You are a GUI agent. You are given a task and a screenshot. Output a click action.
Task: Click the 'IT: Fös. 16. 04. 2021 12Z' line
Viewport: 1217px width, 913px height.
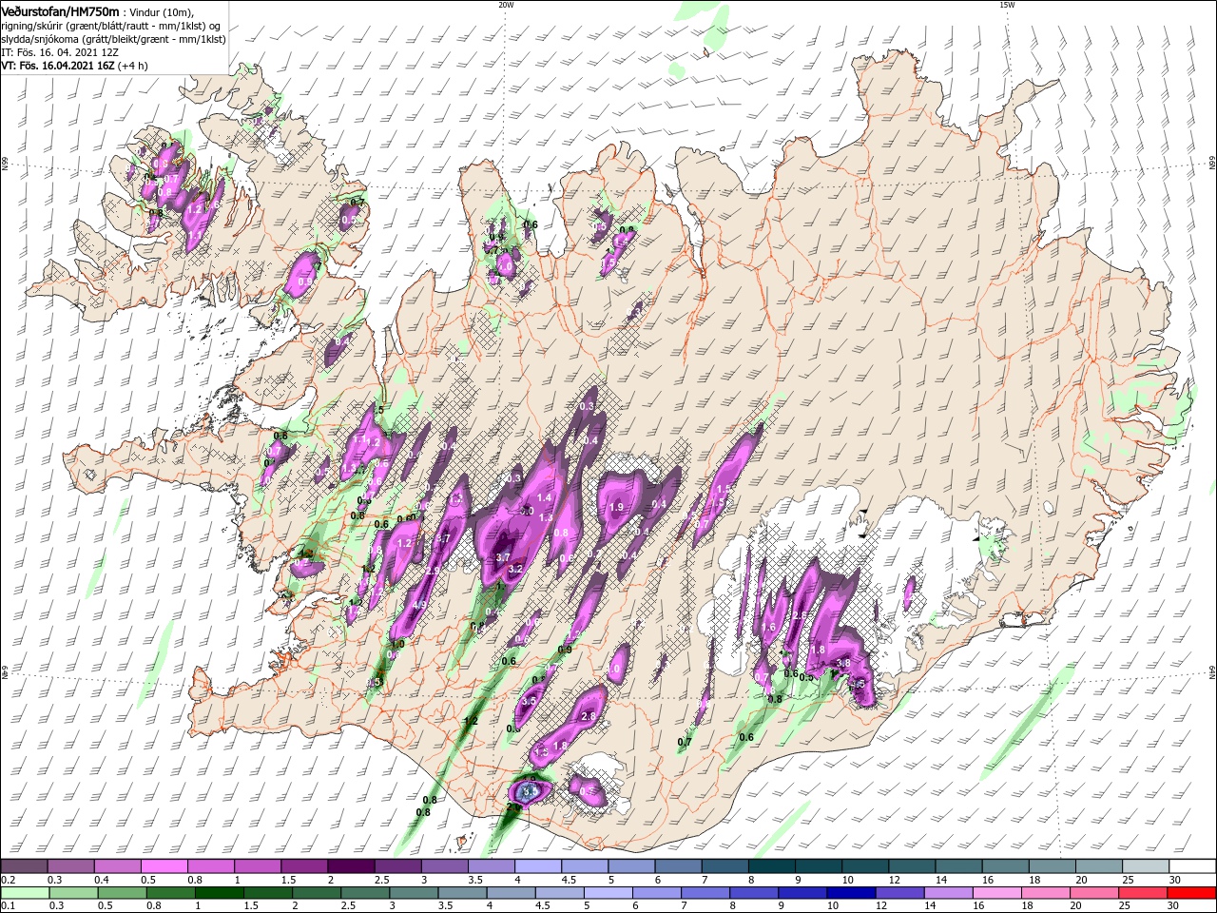[59, 51]
